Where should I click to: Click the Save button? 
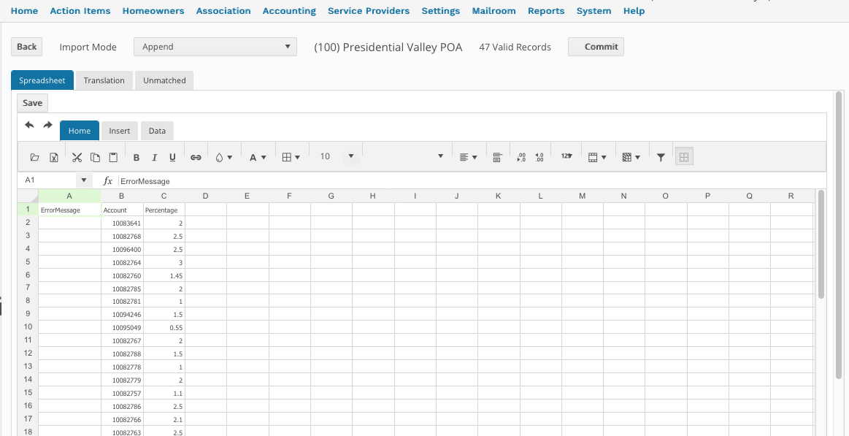pyautogui.click(x=33, y=103)
